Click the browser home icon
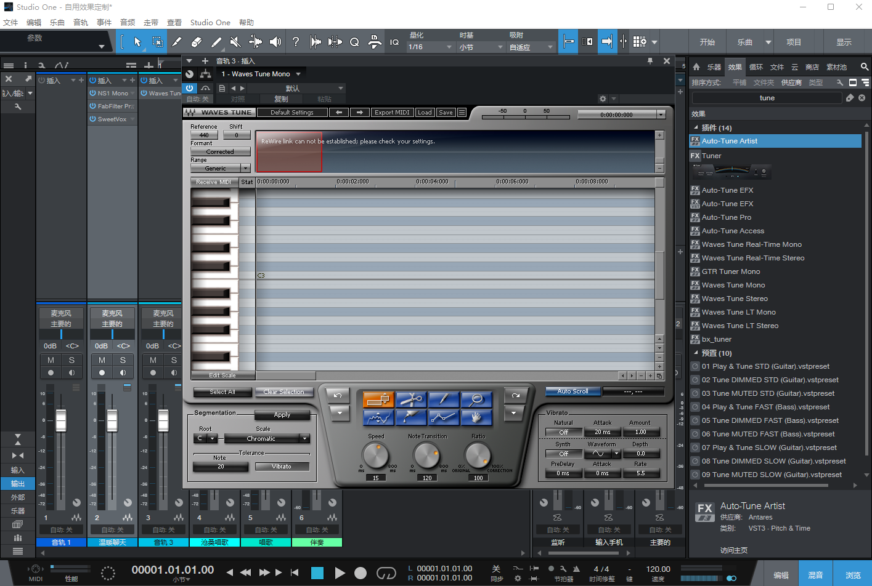 696,67
